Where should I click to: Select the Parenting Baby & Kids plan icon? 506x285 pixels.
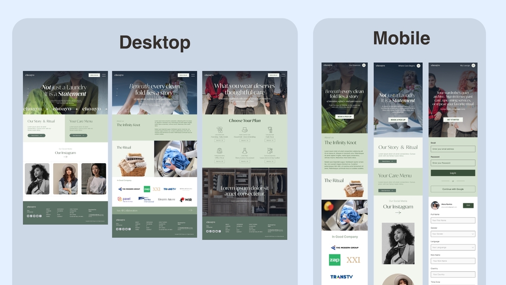219,130
